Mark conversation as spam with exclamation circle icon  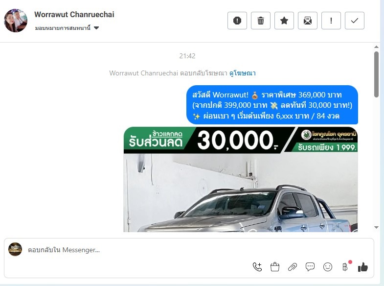[237, 21]
